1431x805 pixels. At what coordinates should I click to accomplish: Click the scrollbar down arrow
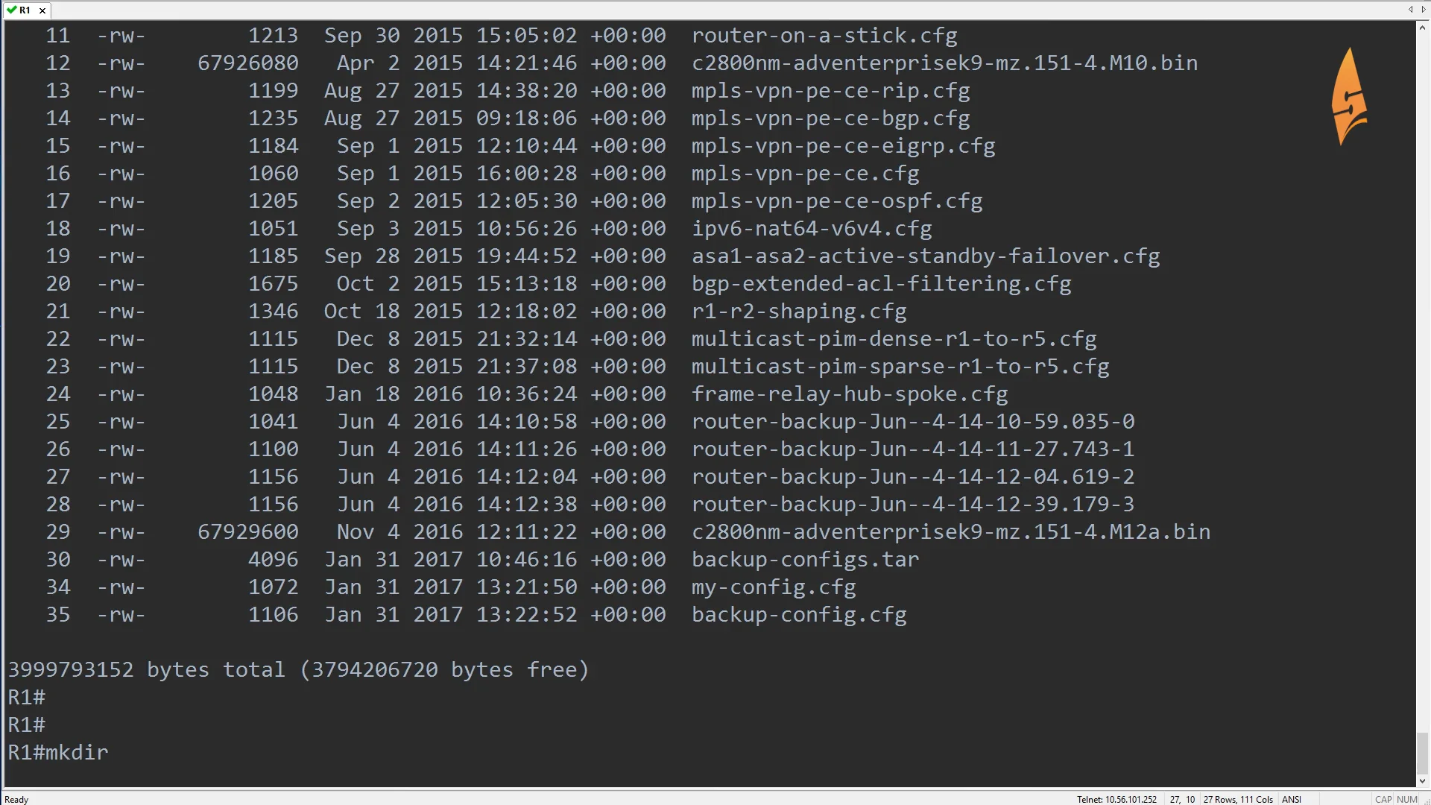[x=1422, y=781]
